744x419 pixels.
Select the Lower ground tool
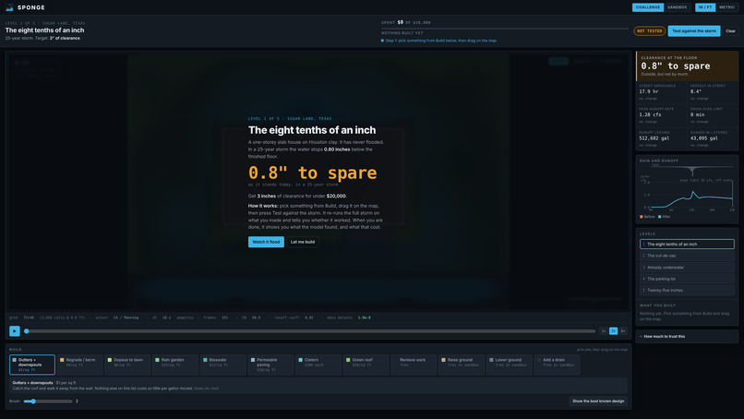click(x=510, y=365)
